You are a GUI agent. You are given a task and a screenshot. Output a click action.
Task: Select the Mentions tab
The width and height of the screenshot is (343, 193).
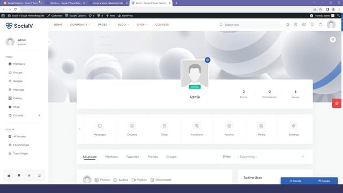coord(111,157)
